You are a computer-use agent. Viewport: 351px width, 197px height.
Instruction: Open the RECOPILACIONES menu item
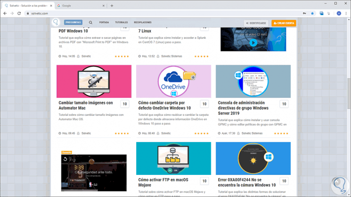(x=143, y=23)
